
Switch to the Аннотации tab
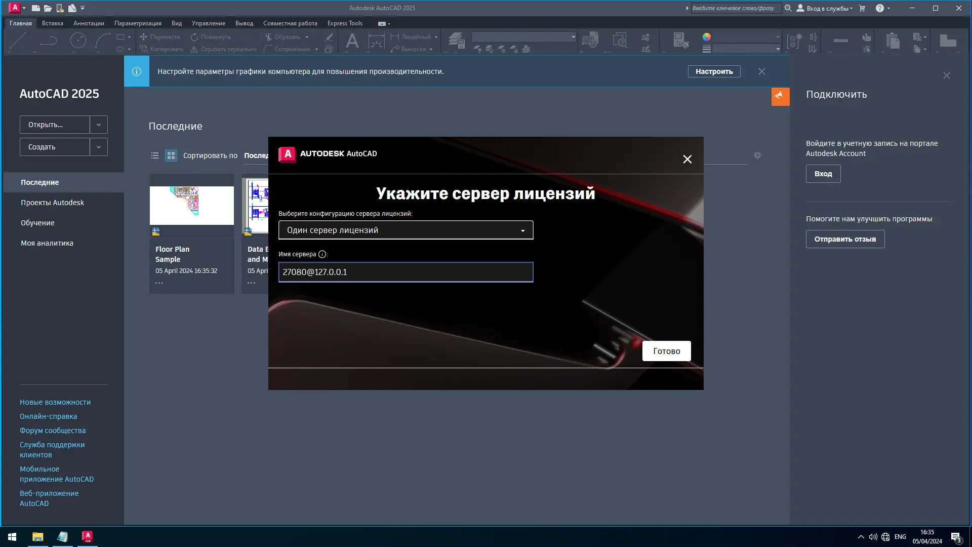tap(89, 23)
